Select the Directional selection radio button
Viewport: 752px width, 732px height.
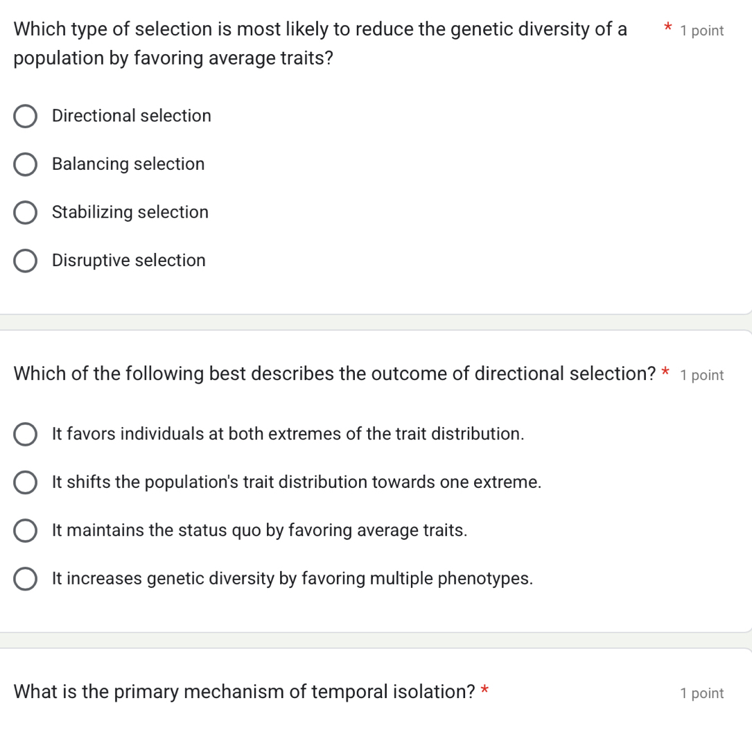pos(25,116)
